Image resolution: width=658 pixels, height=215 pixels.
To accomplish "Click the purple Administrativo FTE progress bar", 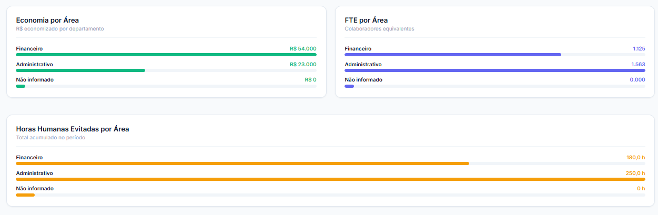I will coord(495,70).
